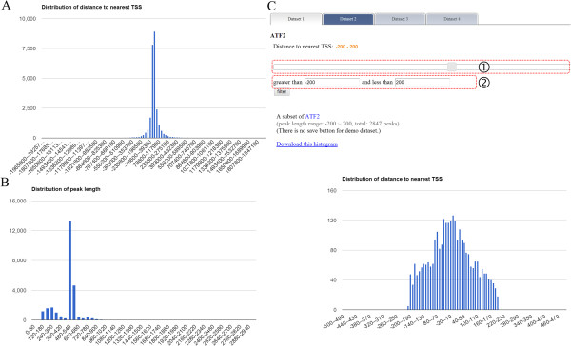Click the tallest bar in peak length chart

coord(69,270)
